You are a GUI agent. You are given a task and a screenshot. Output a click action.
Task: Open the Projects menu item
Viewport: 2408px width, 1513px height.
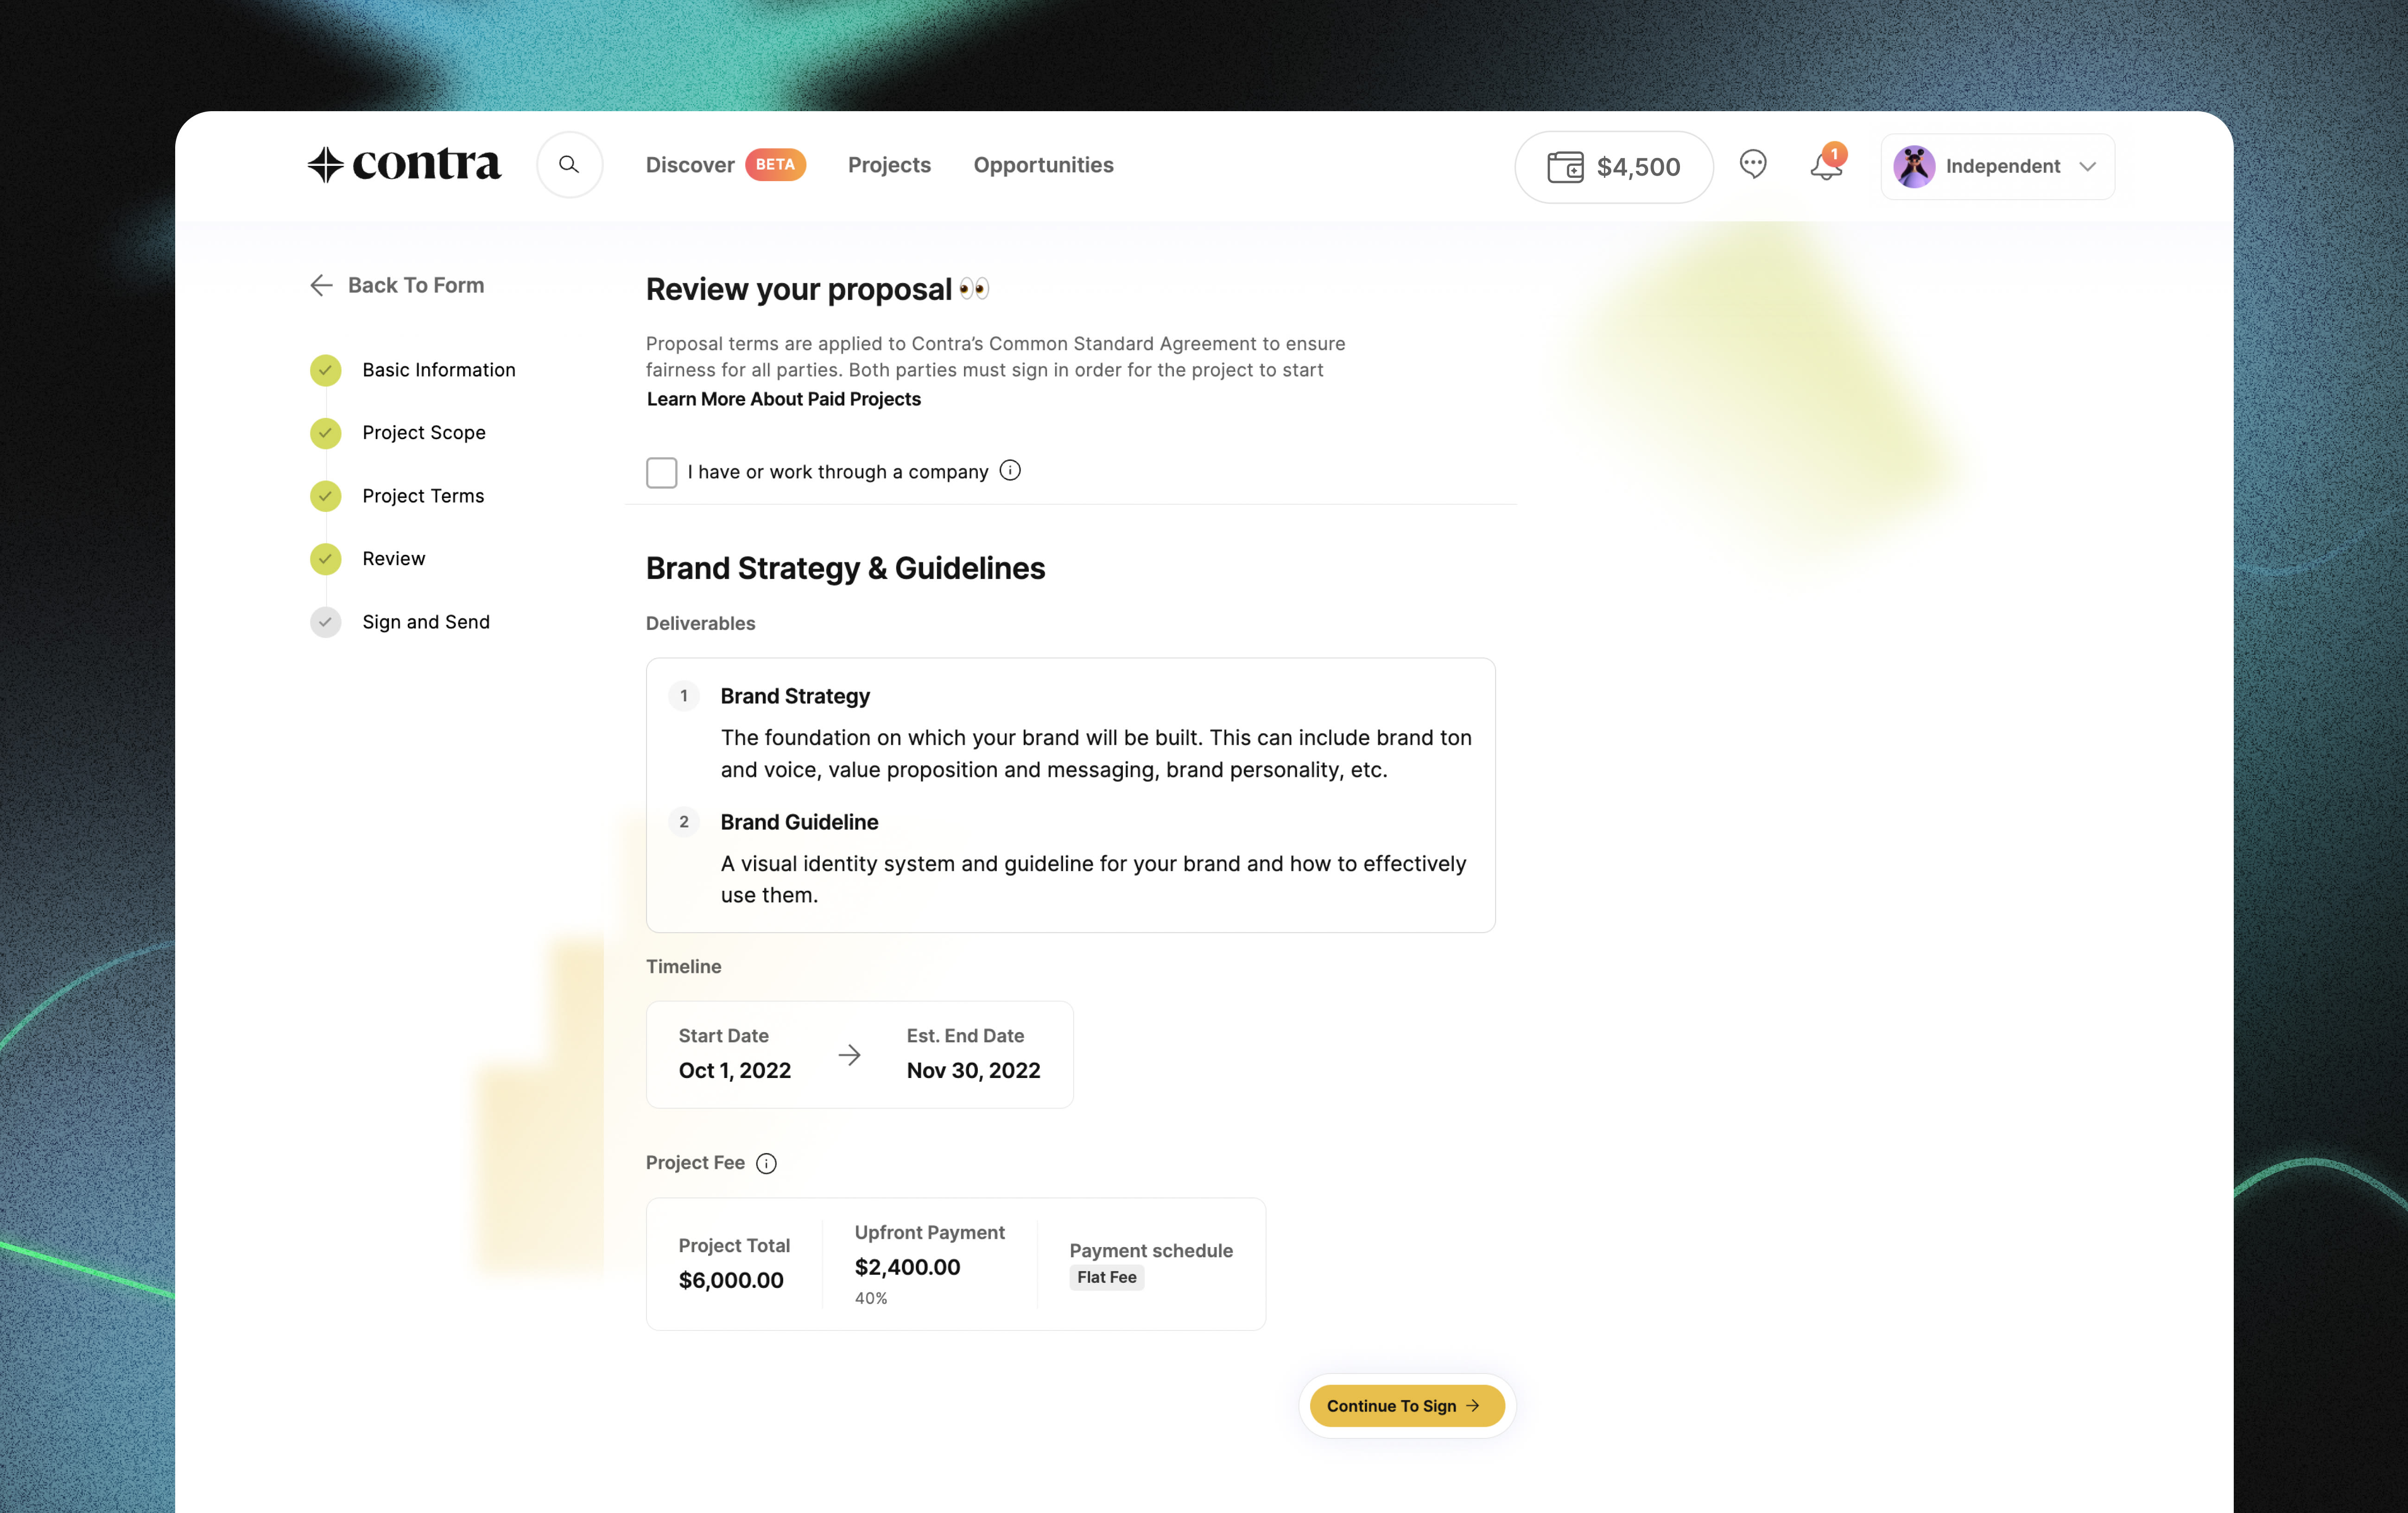[889, 165]
